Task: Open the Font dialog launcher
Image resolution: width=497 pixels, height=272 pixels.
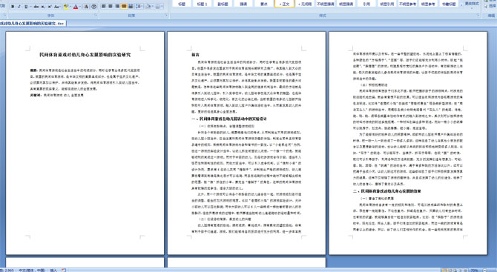Action: 96,15
